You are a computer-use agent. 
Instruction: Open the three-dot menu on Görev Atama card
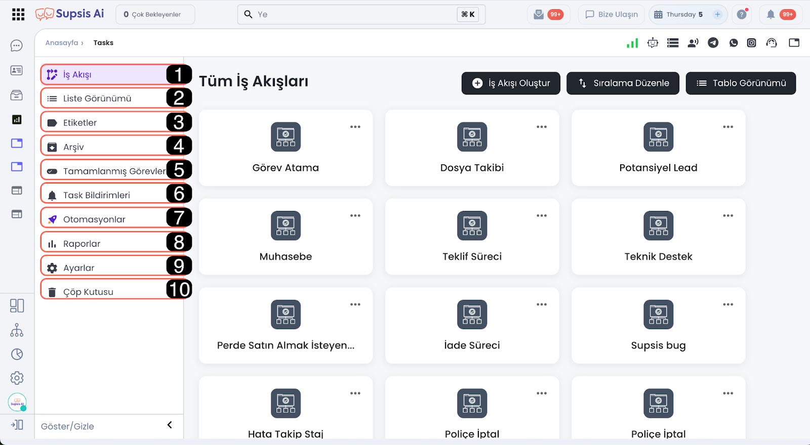355,127
